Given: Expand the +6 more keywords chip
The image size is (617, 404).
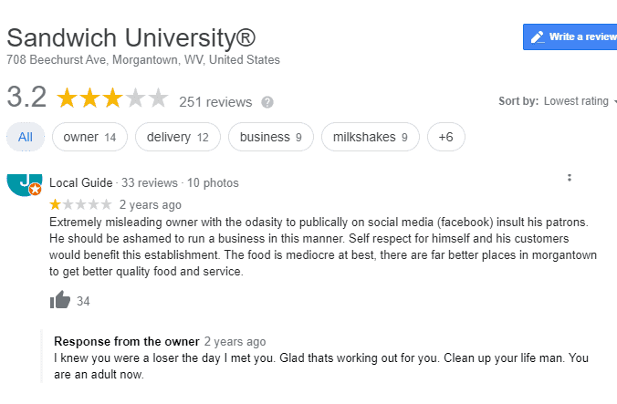Looking at the screenshot, I should pyautogui.click(x=445, y=138).
